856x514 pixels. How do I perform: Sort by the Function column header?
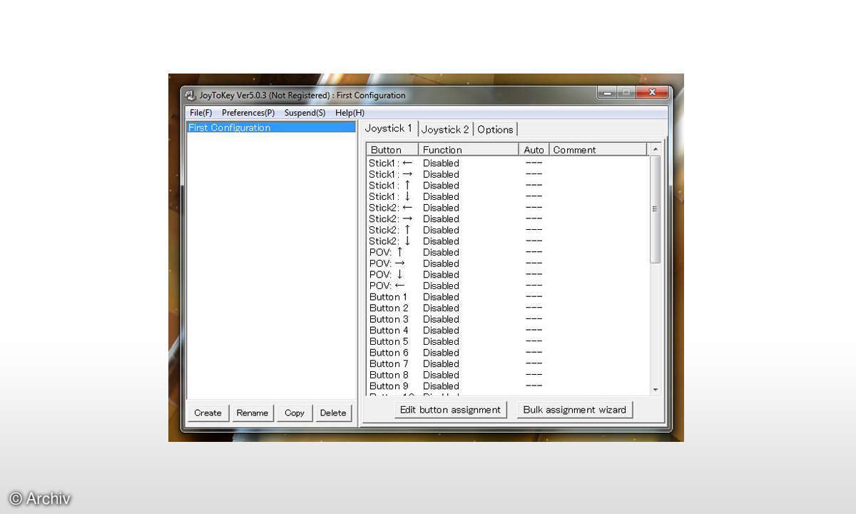[x=469, y=150]
